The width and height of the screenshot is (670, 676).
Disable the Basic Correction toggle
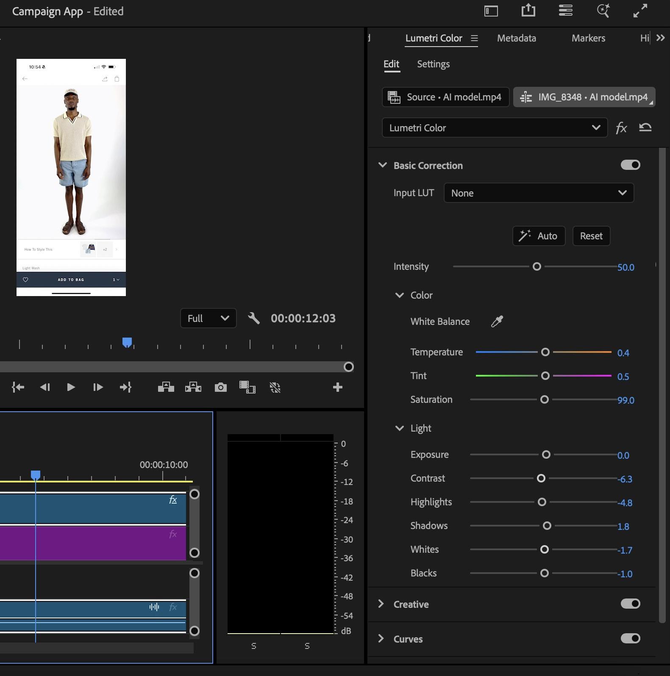[630, 165]
